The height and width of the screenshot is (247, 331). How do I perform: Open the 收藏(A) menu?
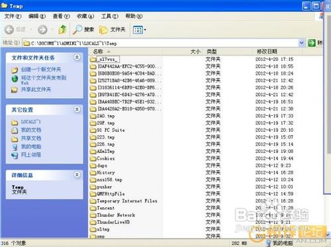point(85,16)
